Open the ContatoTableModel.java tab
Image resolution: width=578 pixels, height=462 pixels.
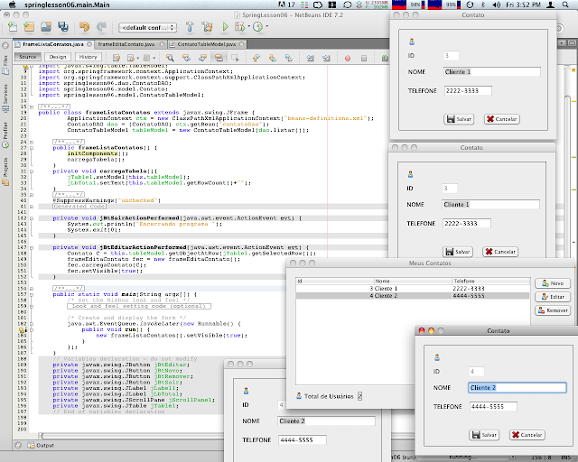coord(207,43)
